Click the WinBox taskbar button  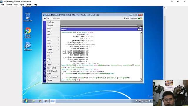tap(53, 101)
